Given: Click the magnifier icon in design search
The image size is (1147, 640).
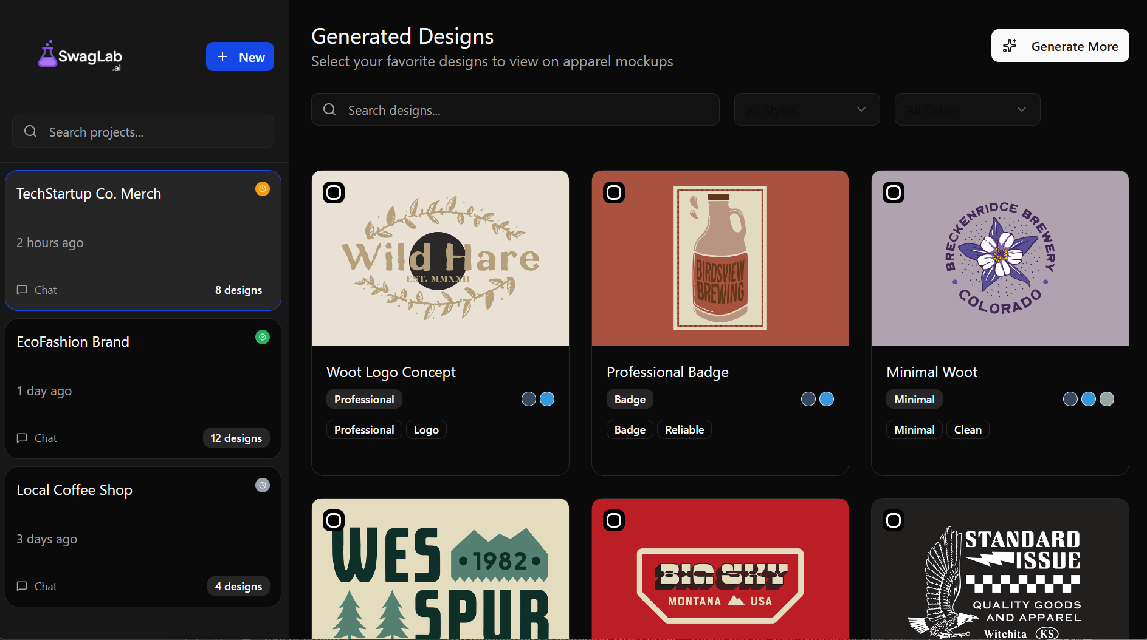Looking at the screenshot, I should (329, 109).
